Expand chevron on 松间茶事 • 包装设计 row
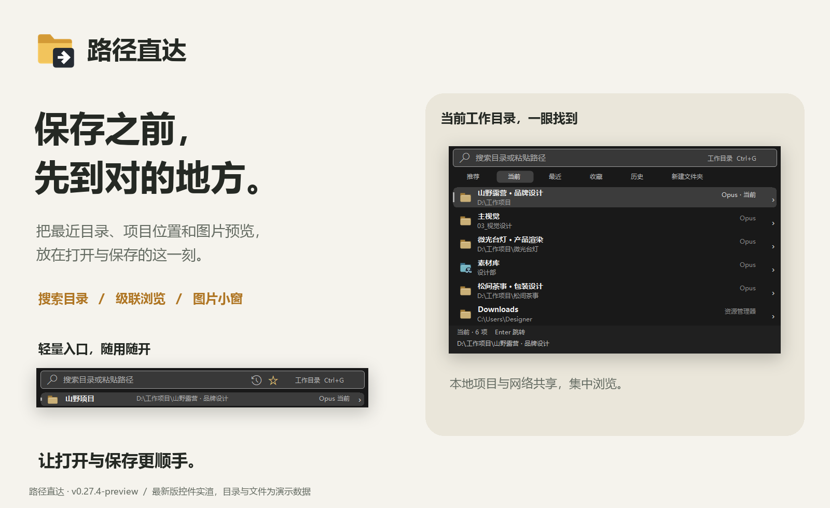 [773, 293]
